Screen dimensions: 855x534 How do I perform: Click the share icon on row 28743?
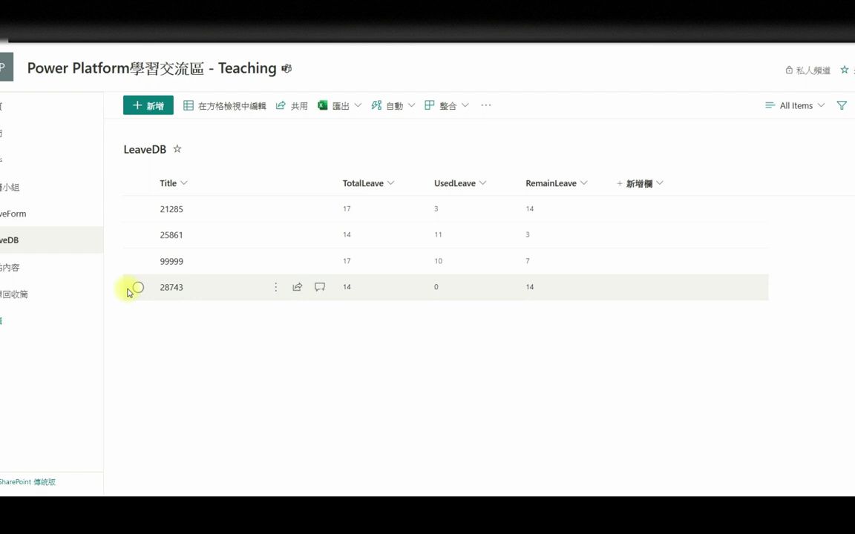tap(297, 287)
